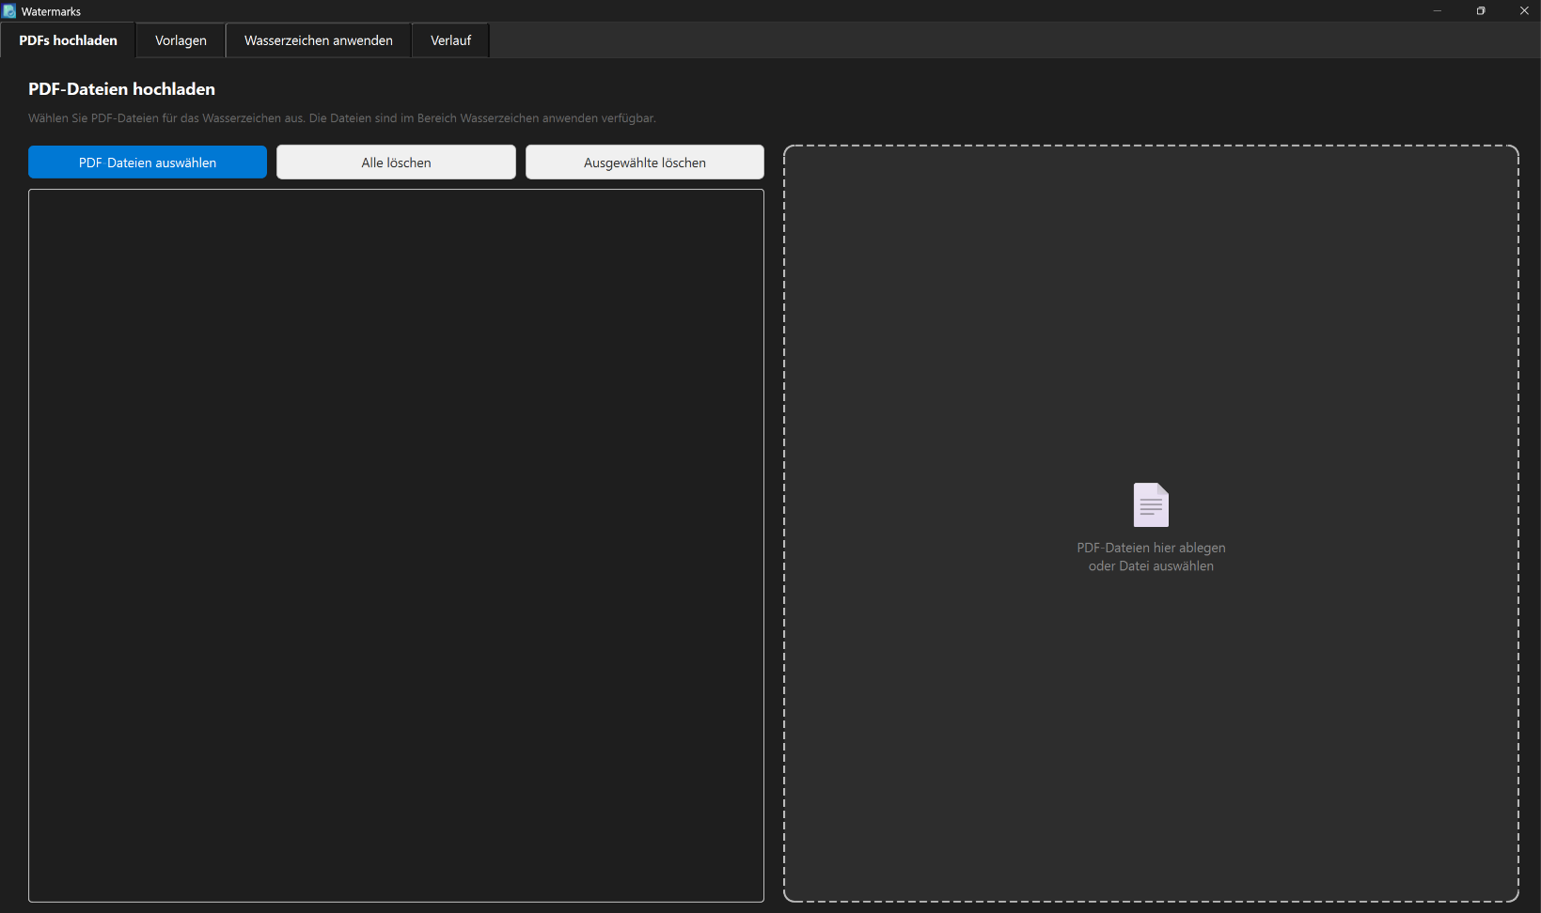The width and height of the screenshot is (1541, 913).
Task: Open the Wasserzeichen anwenden tab
Action: (x=319, y=40)
